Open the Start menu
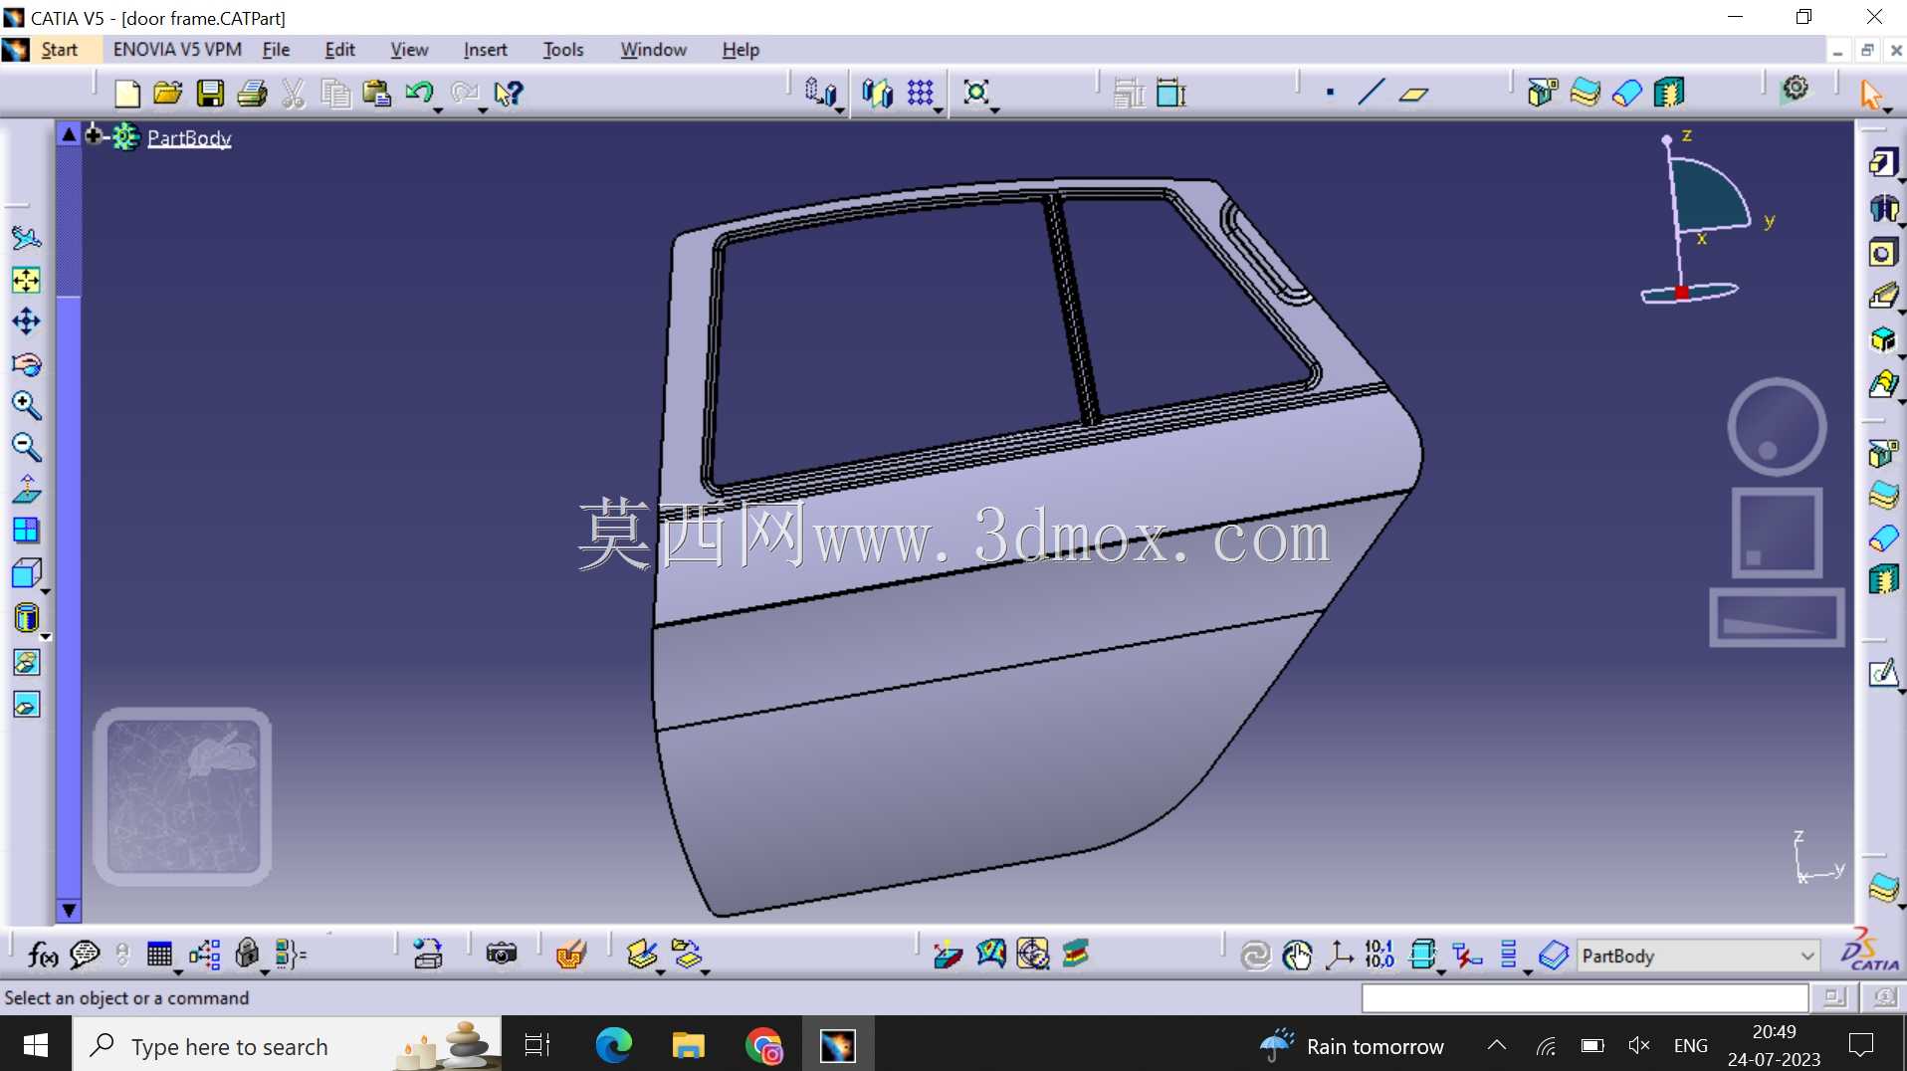The width and height of the screenshot is (1907, 1071). pos(59,50)
